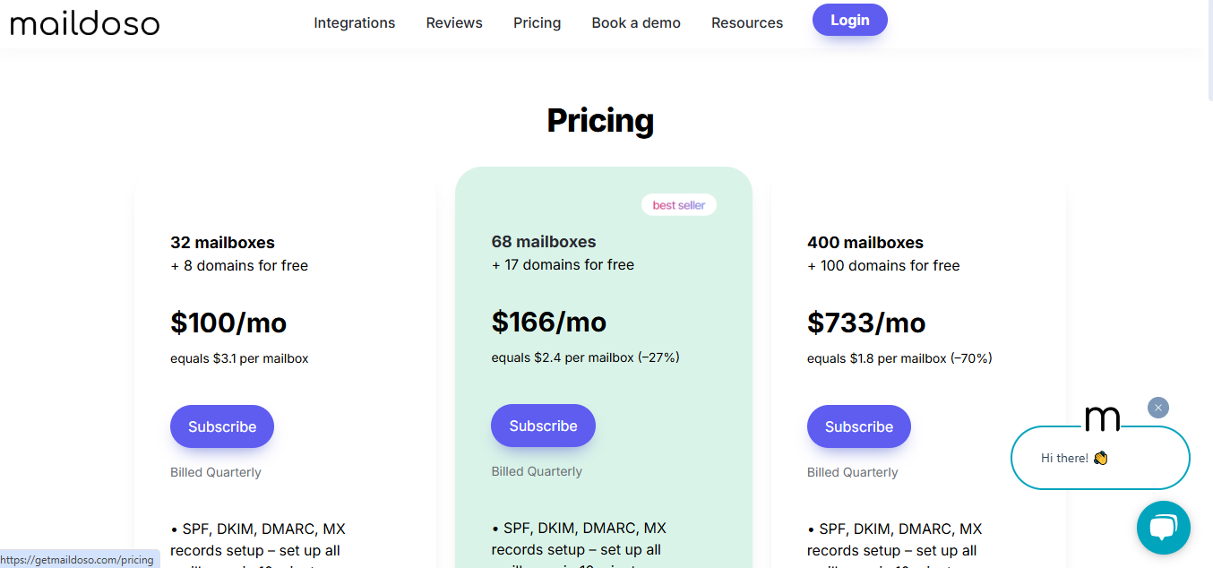Select the $166/mo price text

click(548, 322)
